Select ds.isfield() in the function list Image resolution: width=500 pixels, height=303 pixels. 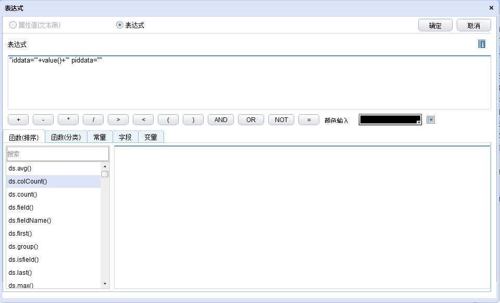click(x=53, y=260)
